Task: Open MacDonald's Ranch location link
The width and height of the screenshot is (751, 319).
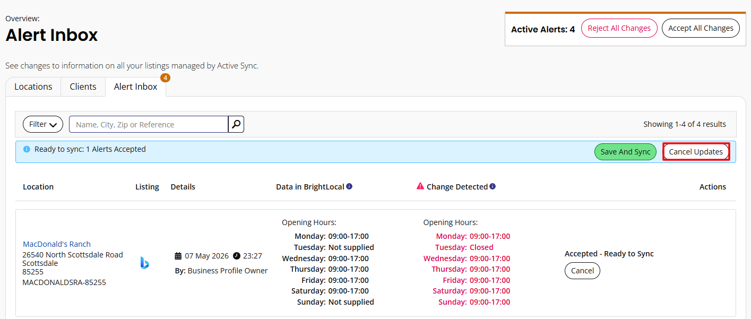Action: click(57, 244)
